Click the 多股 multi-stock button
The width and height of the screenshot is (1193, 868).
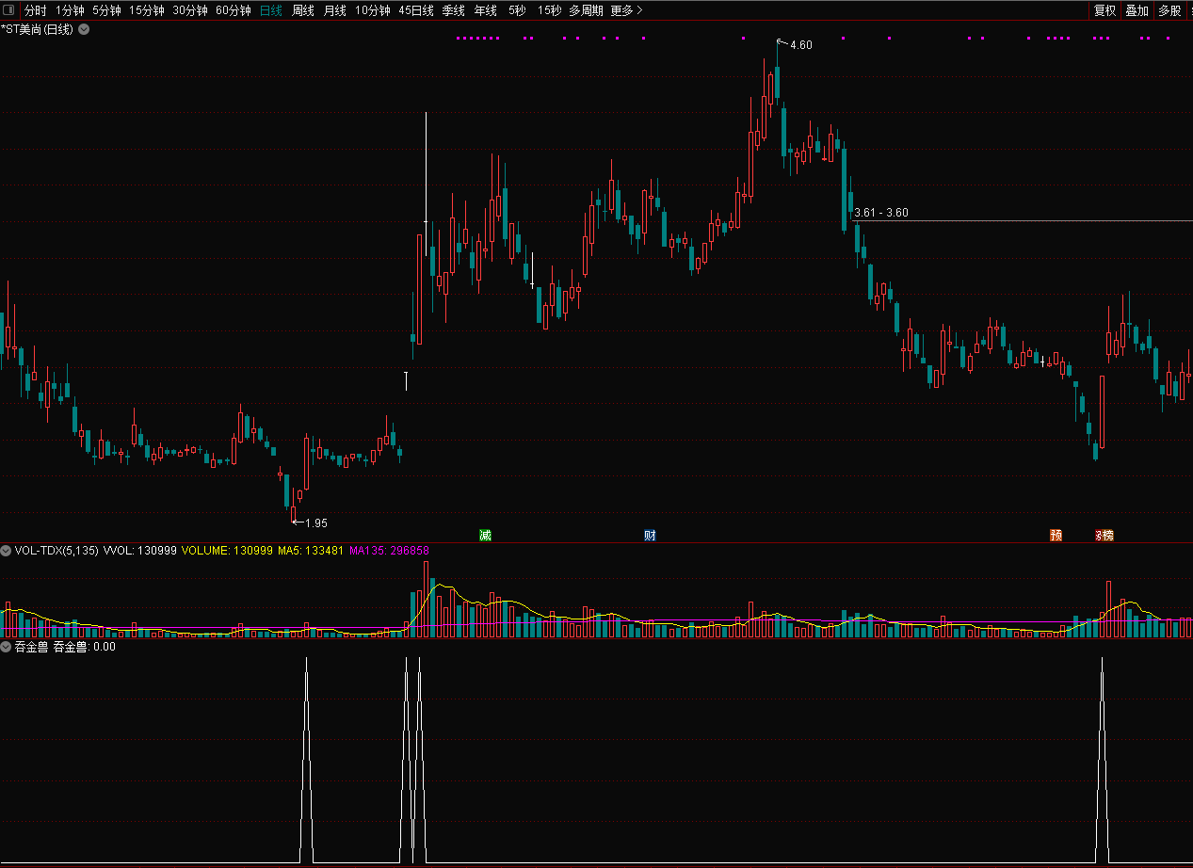pyautogui.click(x=1169, y=10)
